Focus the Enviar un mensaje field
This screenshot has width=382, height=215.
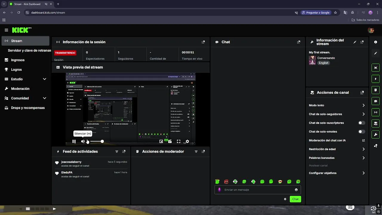[x=258, y=190]
